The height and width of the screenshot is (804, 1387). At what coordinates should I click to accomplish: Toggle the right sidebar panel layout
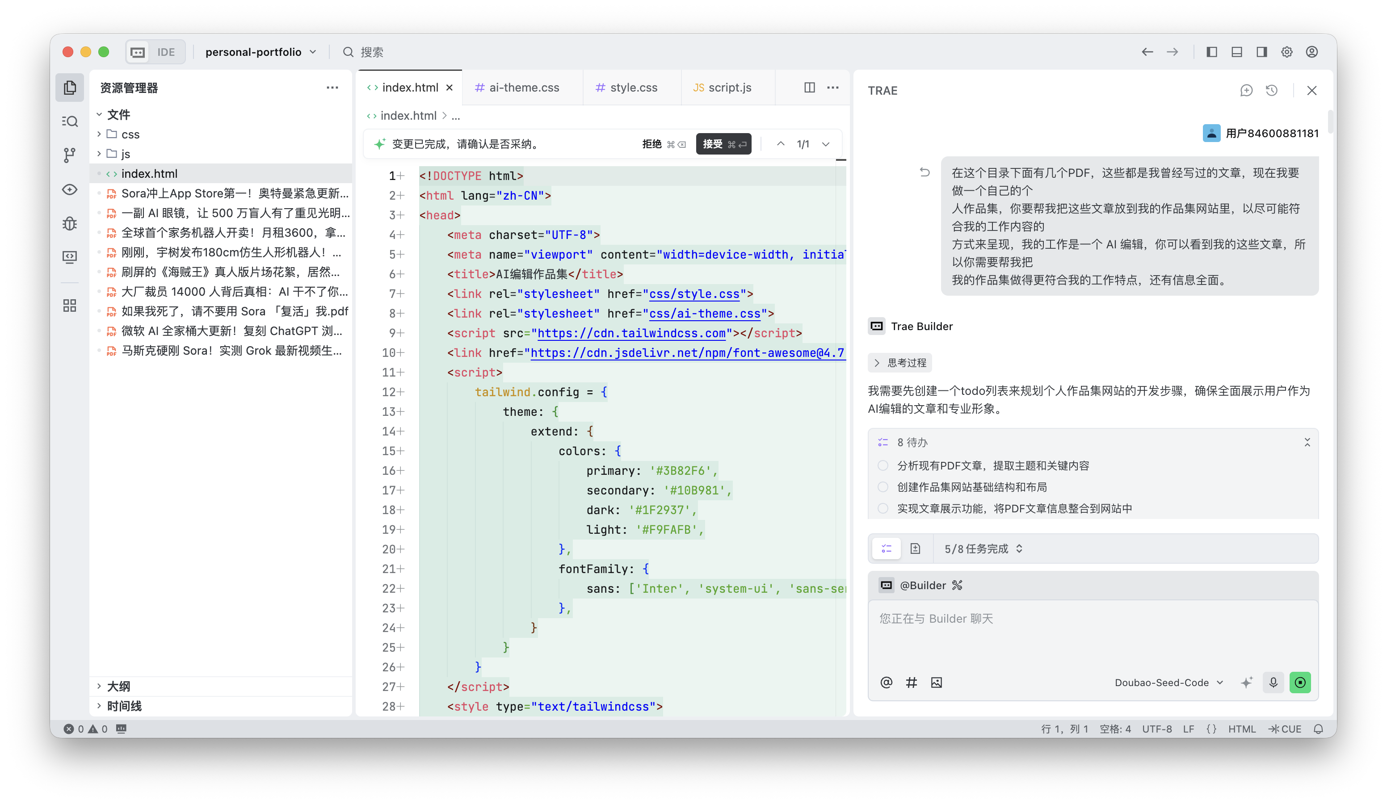coord(1261,52)
